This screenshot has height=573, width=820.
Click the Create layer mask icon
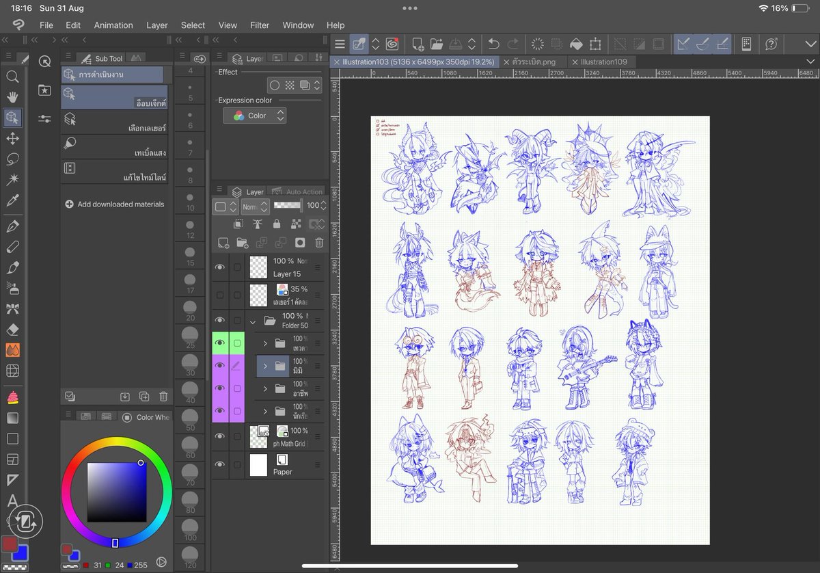click(299, 242)
